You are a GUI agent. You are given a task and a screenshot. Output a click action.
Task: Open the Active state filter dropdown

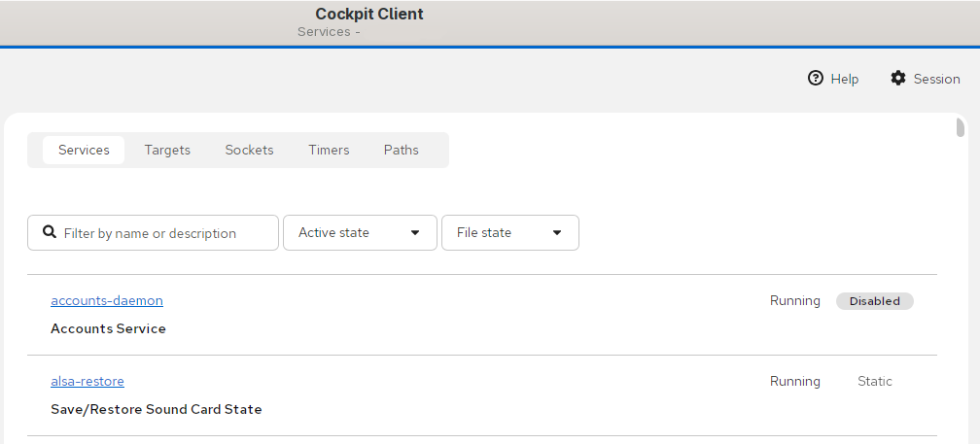tap(360, 233)
